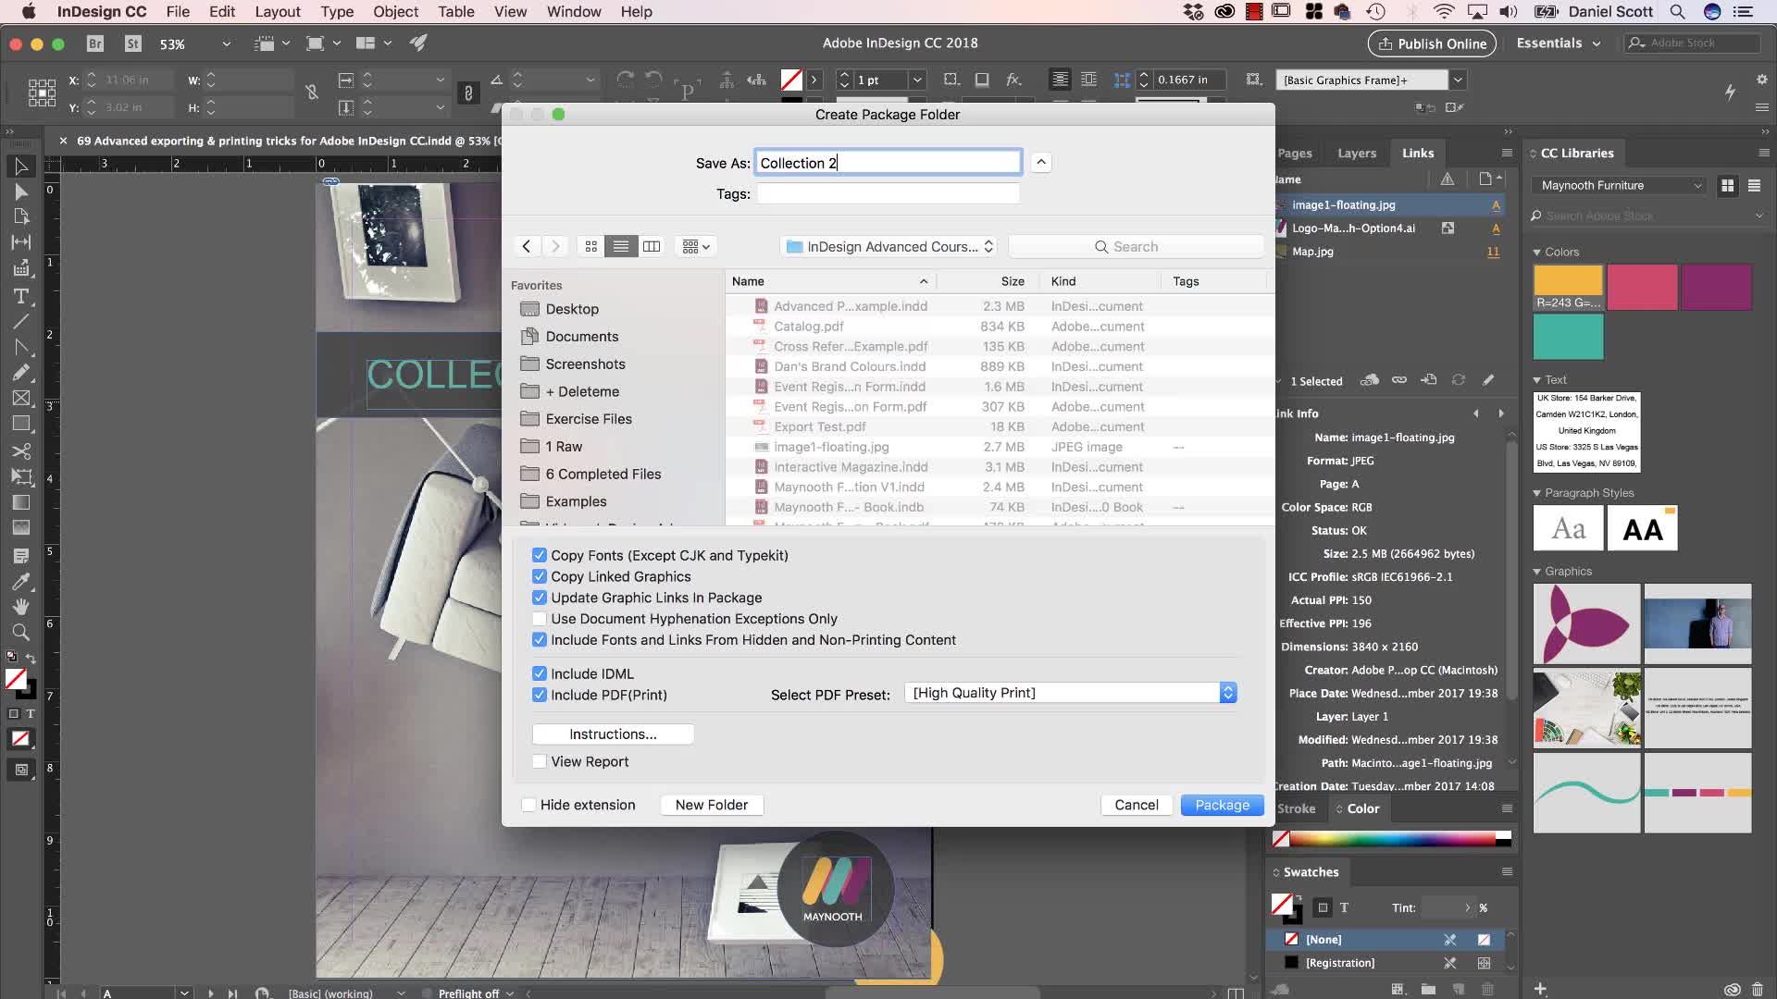
Task: Click Cancel in the package dialog
Action: pos(1137,805)
